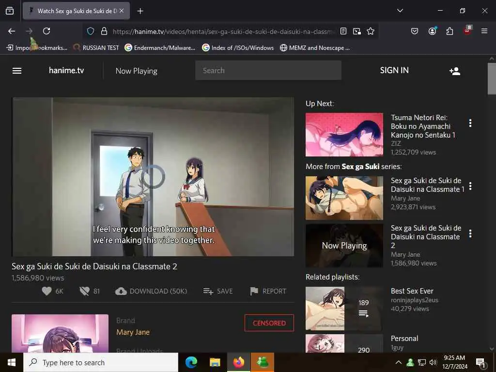Screen dimensions: 496x372
Task: Open Windows Start menu
Action: (12, 362)
